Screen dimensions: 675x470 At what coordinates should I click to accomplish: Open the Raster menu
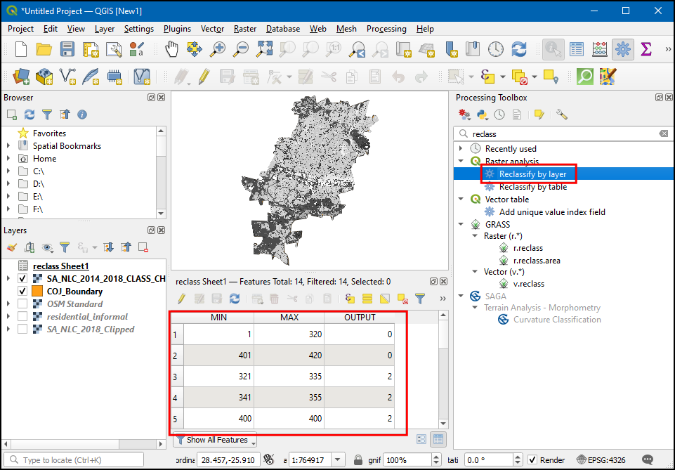245,29
